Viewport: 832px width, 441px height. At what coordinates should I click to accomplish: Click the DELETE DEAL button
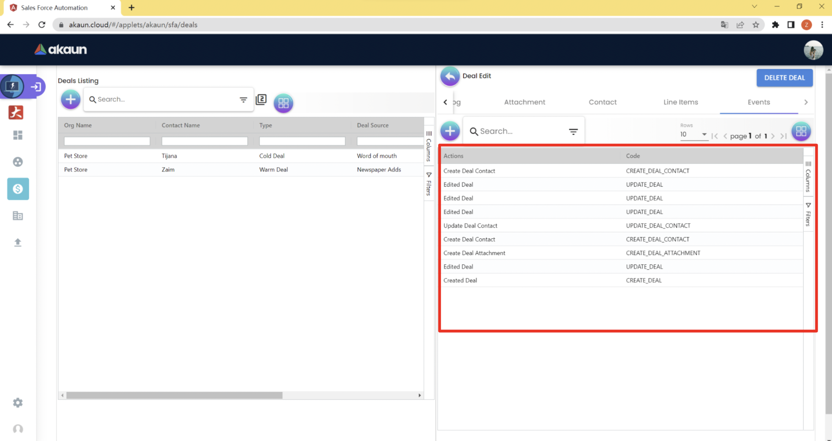point(784,78)
